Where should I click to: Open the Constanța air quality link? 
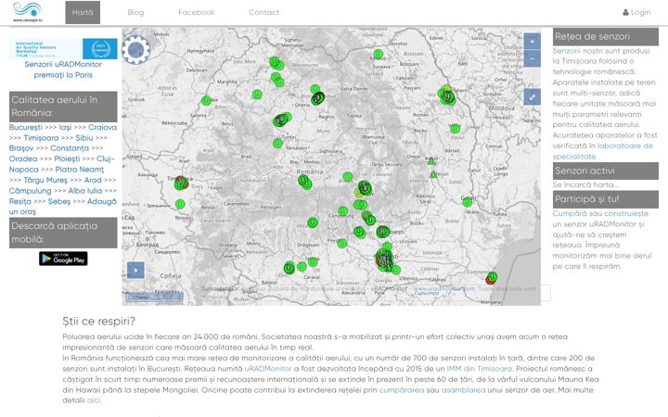tap(70, 148)
